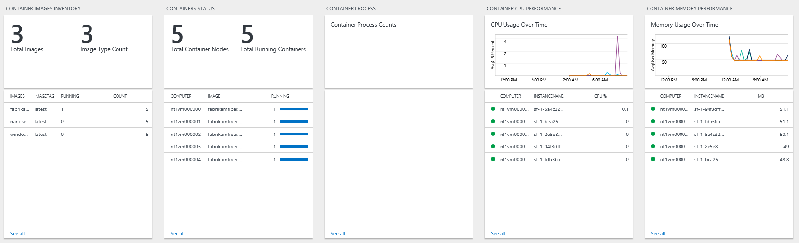The height and width of the screenshot is (243, 799).
Task: Open See all under Containers Status
Action: click(x=179, y=234)
